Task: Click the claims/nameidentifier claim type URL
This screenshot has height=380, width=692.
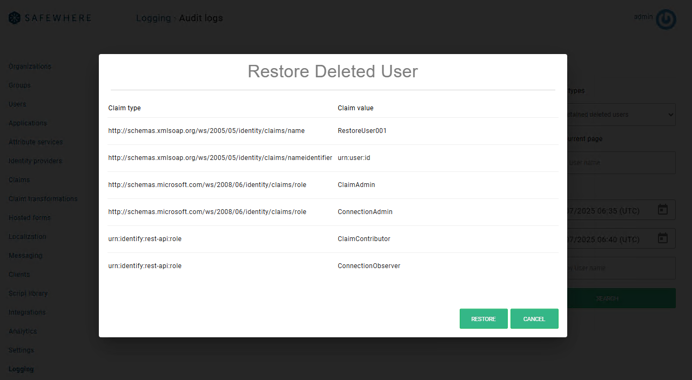Action: pos(220,158)
